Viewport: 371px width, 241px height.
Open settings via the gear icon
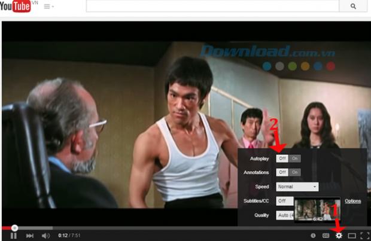click(339, 236)
